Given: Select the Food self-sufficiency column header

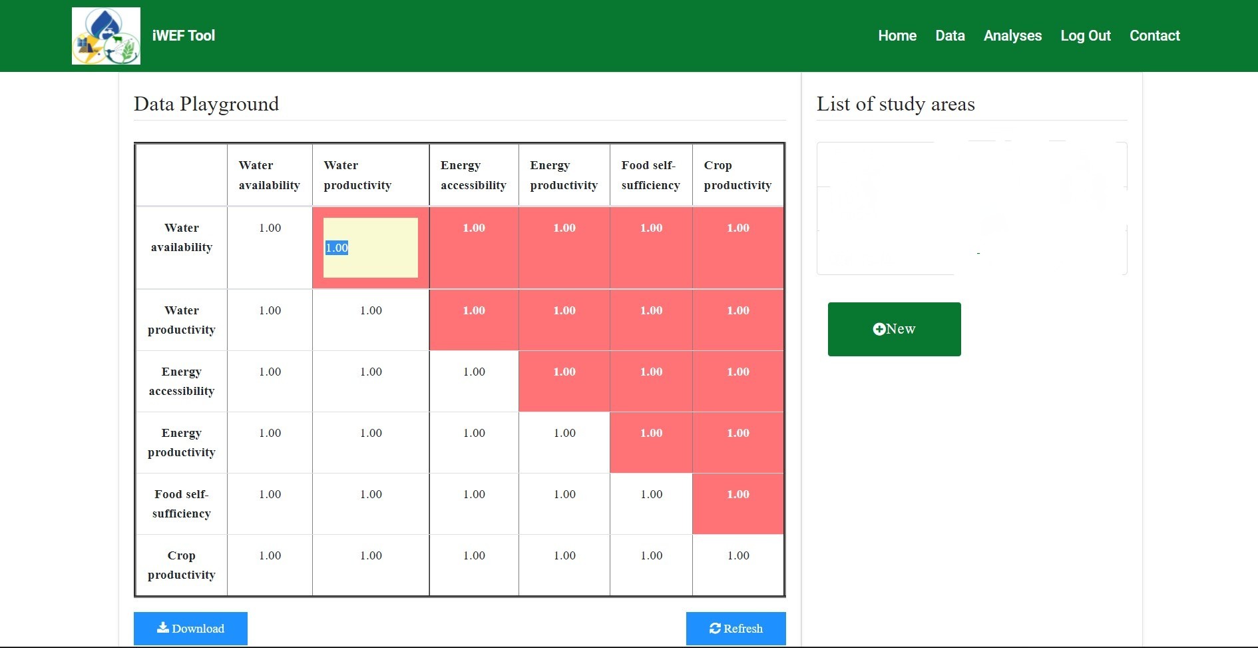Looking at the screenshot, I should (x=650, y=175).
